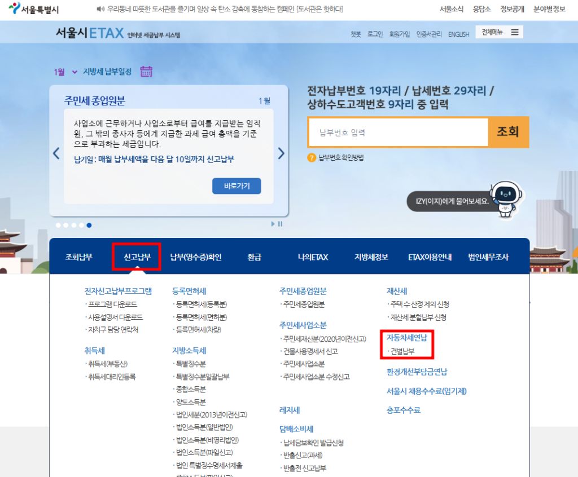This screenshot has height=477, width=578.
Task: Open 재산세 분할납부 신청 link
Action: (x=418, y=317)
